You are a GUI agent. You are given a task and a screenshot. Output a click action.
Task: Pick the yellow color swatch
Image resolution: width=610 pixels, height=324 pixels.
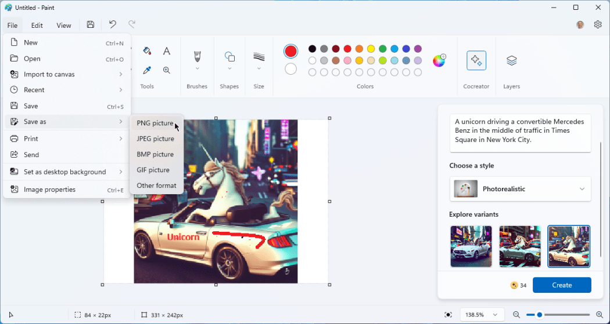(x=371, y=49)
